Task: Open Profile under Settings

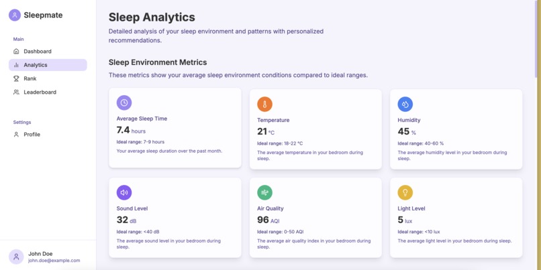Action: coord(48,134)
